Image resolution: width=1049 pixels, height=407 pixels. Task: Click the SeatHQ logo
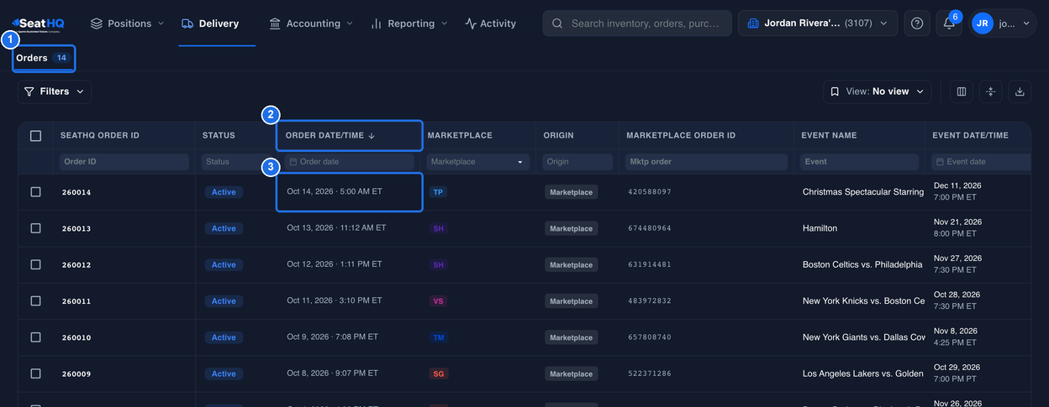pos(38,23)
